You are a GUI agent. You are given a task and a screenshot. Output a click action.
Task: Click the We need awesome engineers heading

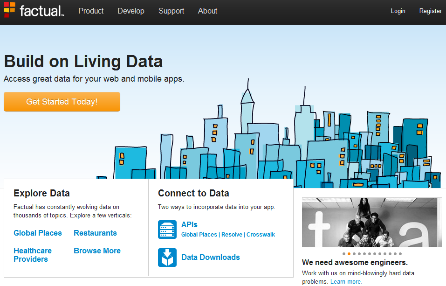(x=355, y=262)
